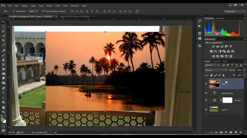Add a Brightness/Contrast adjustment
This screenshot has height=138, width=247.
coord(213,46)
